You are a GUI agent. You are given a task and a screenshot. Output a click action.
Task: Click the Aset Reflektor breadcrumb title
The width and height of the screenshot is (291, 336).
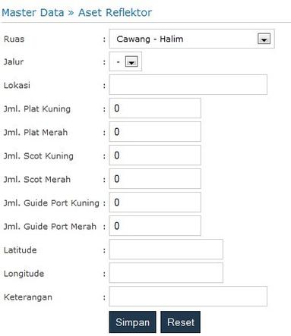point(115,13)
